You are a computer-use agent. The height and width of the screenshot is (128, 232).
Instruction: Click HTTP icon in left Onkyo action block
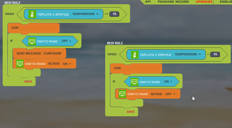[x=20, y=63]
